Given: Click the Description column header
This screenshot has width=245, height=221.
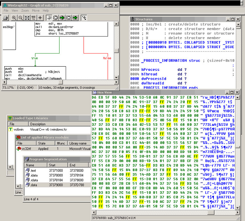Looking at the screenshot, I should tap(38, 124).
